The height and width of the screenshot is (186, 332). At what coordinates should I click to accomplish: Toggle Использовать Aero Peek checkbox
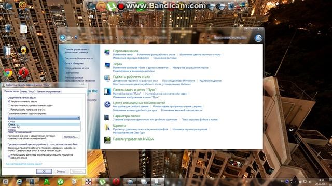point(9,156)
